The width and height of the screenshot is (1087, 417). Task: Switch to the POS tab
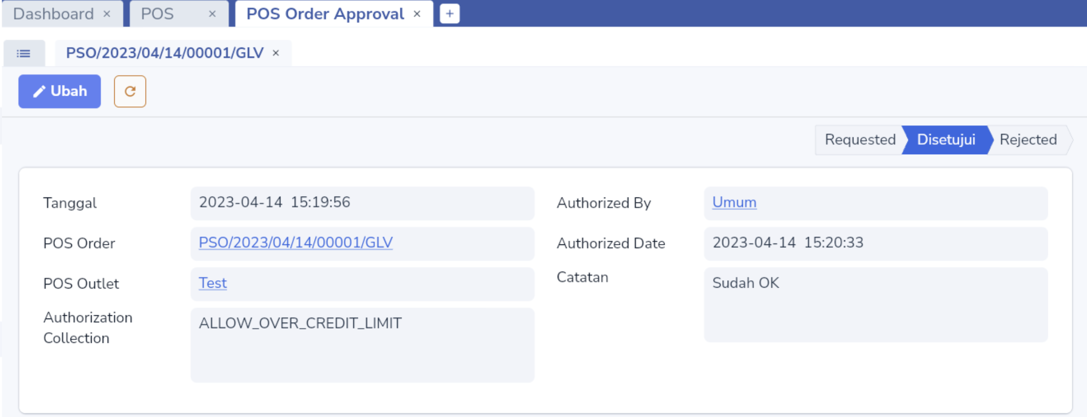click(157, 14)
